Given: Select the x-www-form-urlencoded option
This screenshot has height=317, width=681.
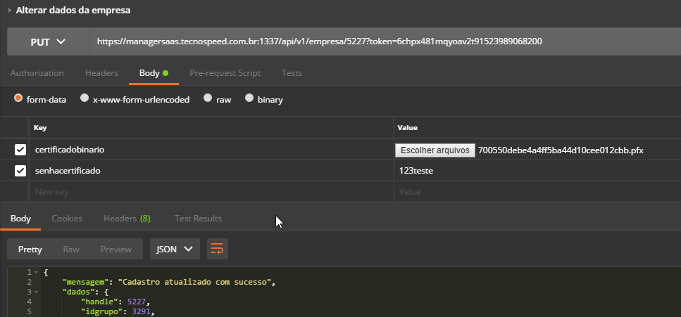Looking at the screenshot, I should pos(85,99).
